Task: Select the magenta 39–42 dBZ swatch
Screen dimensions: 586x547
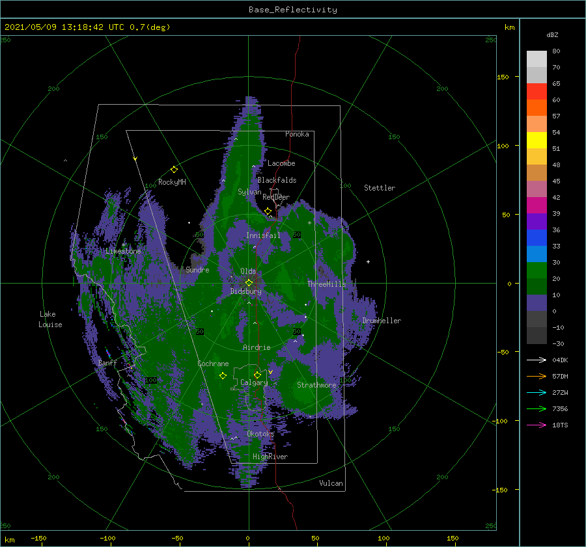Action: coord(537,206)
